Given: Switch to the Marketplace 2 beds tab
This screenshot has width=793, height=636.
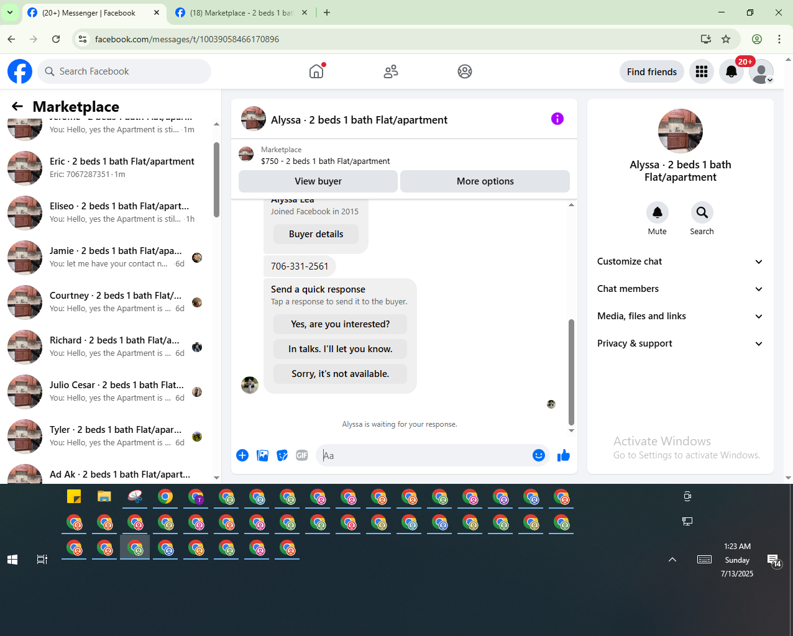Looking at the screenshot, I should [242, 12].
